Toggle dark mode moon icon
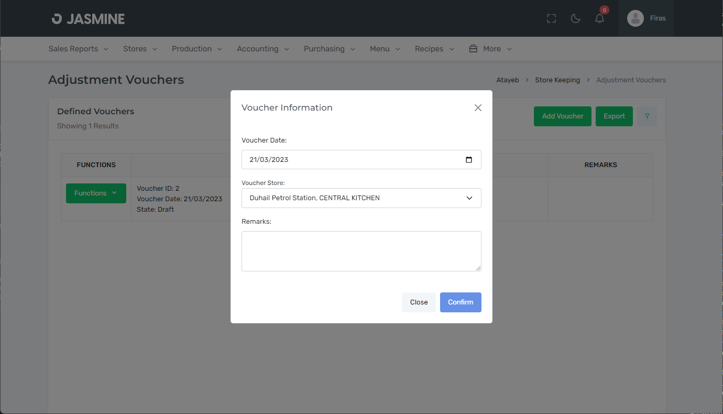This screenshot has width=723, height=414. tap(575, 18)
